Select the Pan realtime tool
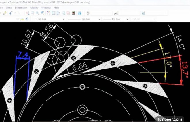Screen dimensions: 190x122 coord(28,13)
